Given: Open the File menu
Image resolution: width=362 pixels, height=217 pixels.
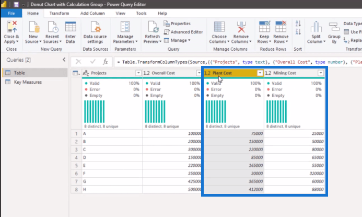Looking at the screenshot, I should point(11,14).
